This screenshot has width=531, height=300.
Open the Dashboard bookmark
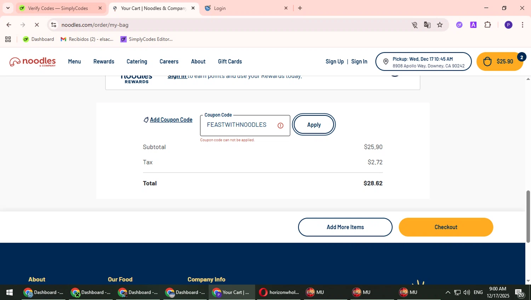(x=39, y=39)
